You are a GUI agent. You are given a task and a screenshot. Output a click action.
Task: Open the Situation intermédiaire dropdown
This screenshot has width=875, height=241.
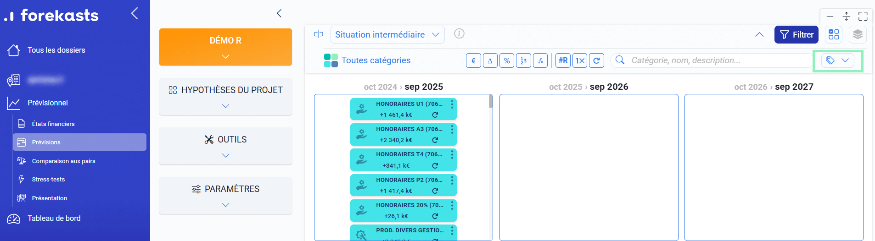pos(387,35)
